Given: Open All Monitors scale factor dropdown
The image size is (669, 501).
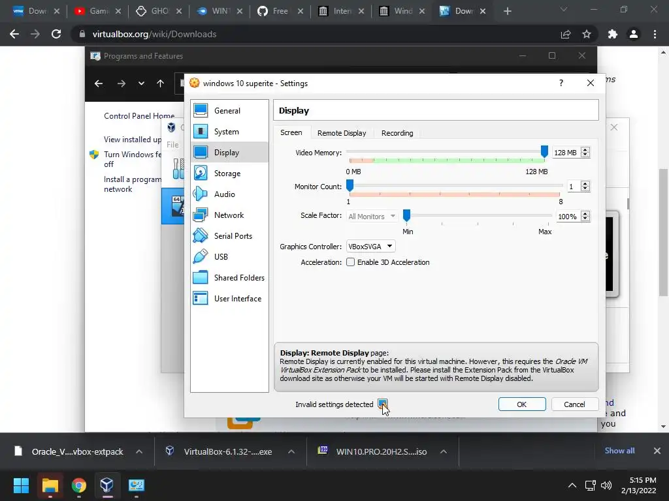Looking at the screenshot, I should pos(372,217).
